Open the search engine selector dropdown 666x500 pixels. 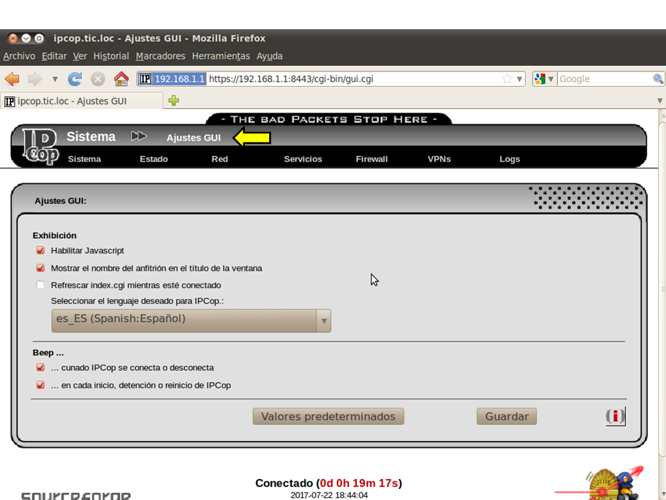pos(545,78)
